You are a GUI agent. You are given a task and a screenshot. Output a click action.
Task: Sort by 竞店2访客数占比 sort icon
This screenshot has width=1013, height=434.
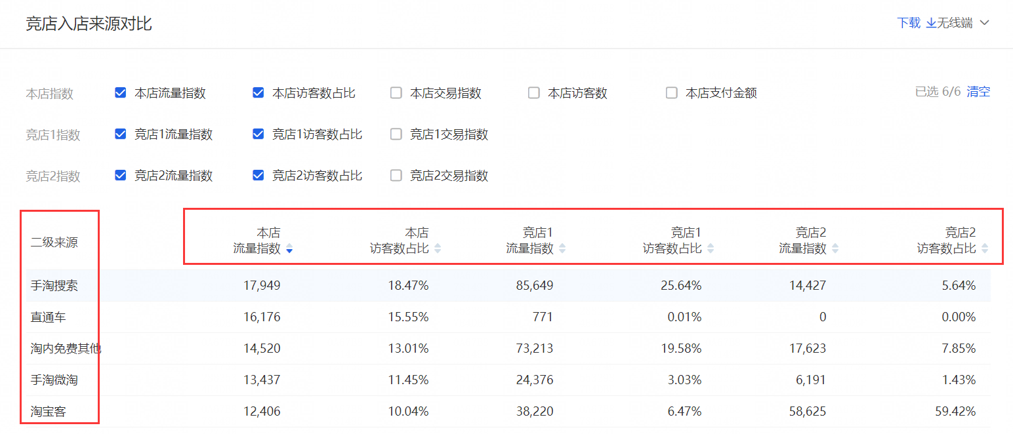pyautogui.click(x=985, y=249)
